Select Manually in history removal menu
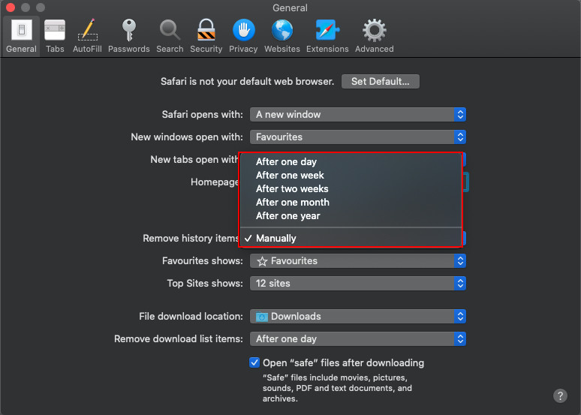Viewport: 581px width, 415px height. (x=351, y=238)
